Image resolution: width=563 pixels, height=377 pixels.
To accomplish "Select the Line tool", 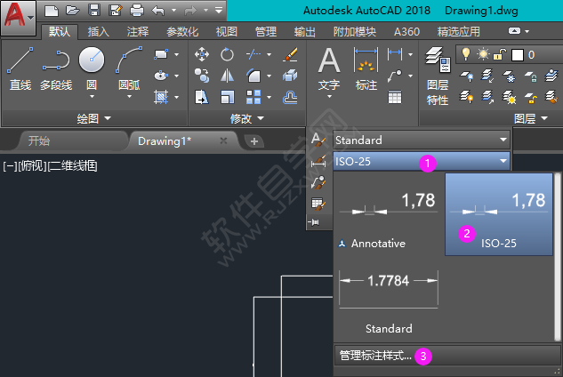I will click(x=20, y=68).
